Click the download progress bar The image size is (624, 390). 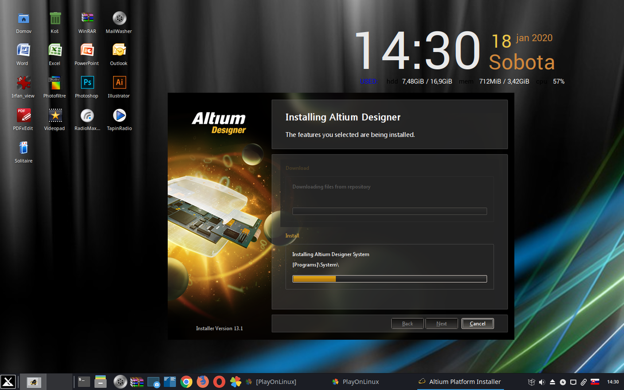click(x=390, y=211)
